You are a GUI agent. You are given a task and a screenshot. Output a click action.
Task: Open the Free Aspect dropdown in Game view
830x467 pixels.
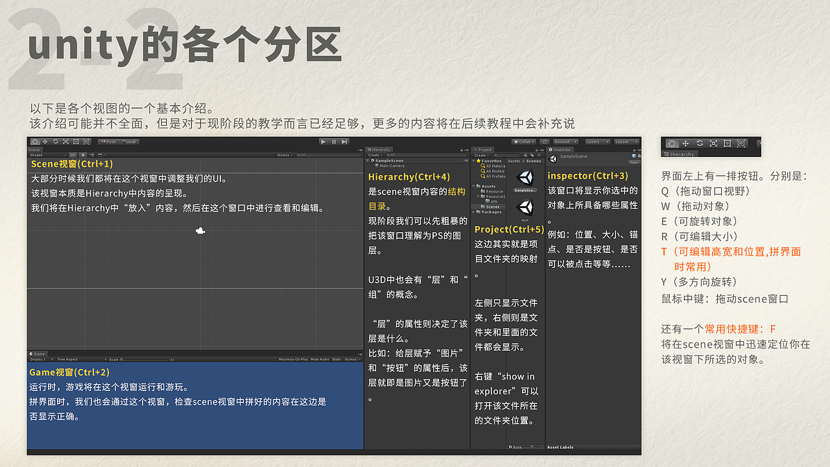pyautogui.click(x=82, y=359)
